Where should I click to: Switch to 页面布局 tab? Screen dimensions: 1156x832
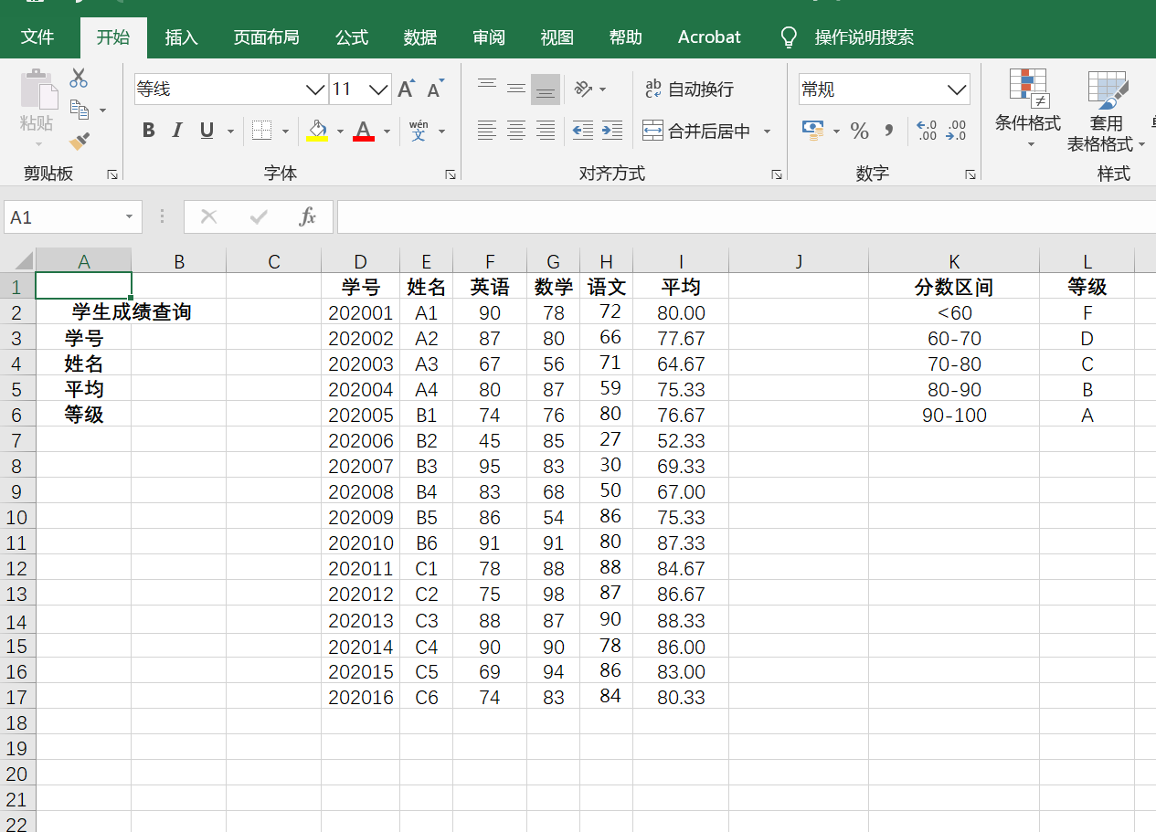point(266,37)
